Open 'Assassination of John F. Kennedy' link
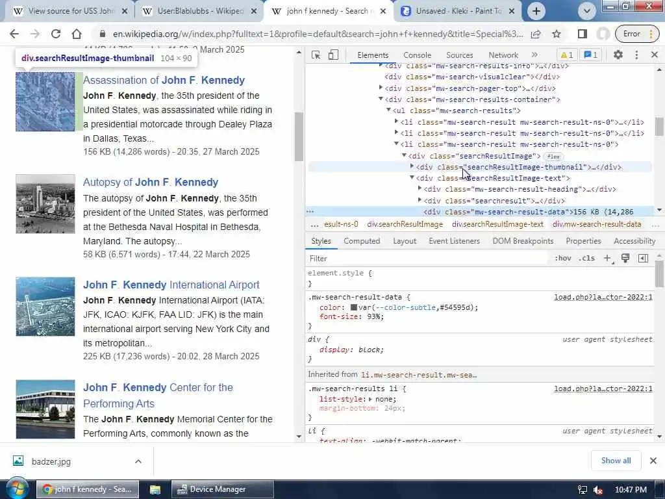The height and width of the screenshot is (499, 665). pyautogui.click(x=164, y=80)
